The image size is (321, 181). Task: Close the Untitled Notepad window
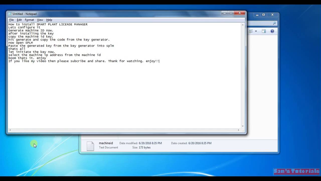pyautogui.click(x=239, y=13)
